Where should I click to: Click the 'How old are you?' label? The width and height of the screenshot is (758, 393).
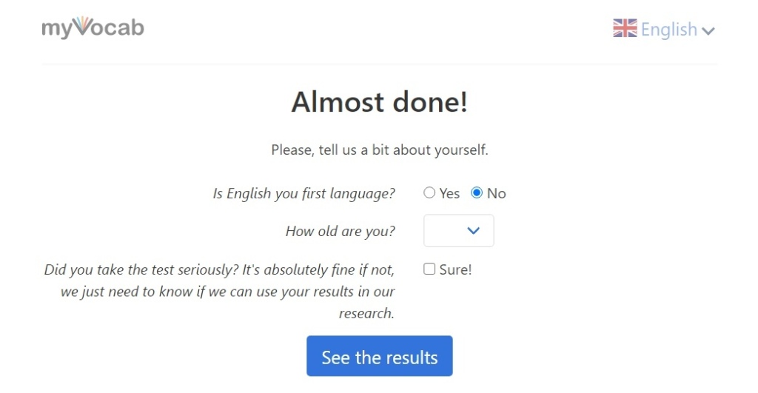point(340,232)
